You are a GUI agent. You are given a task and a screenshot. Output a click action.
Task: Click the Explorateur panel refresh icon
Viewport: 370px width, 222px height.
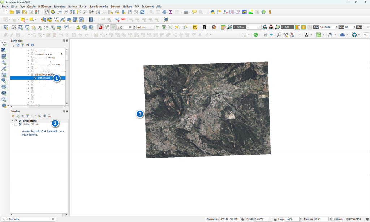point(18,45)
